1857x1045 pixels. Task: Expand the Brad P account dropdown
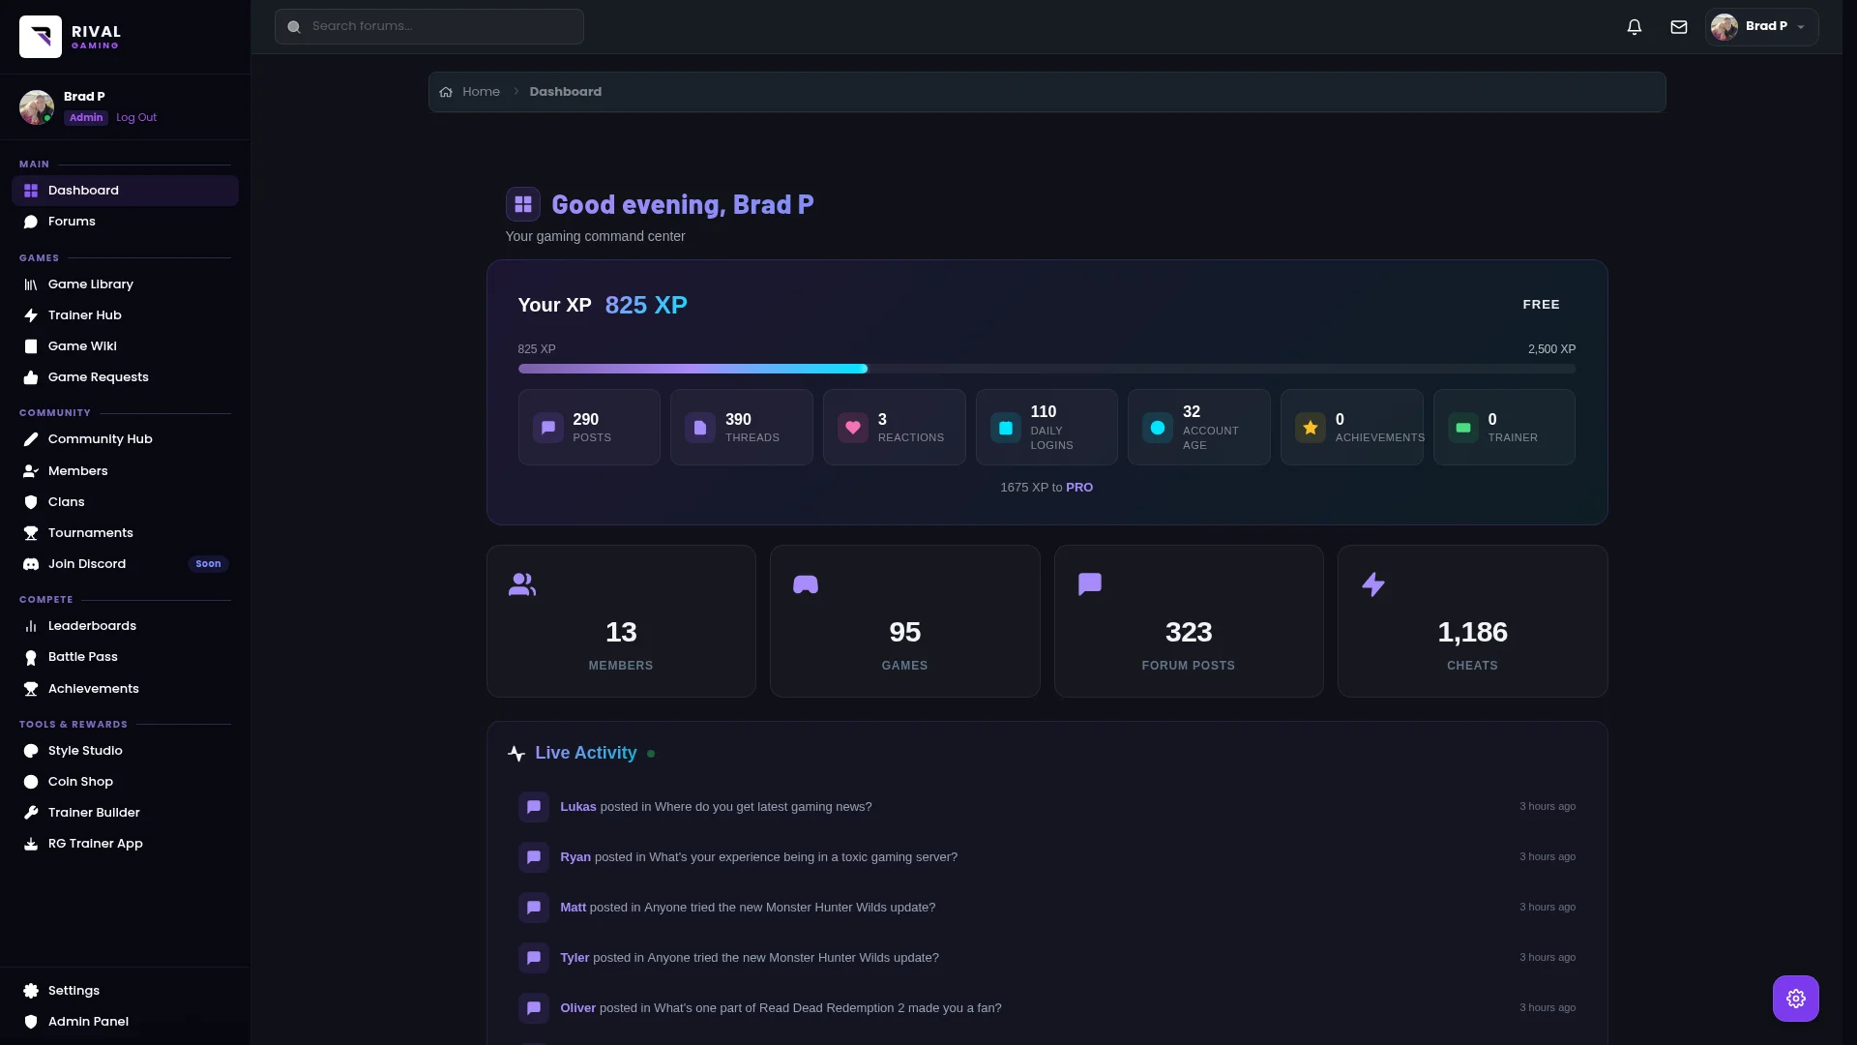1761,27
